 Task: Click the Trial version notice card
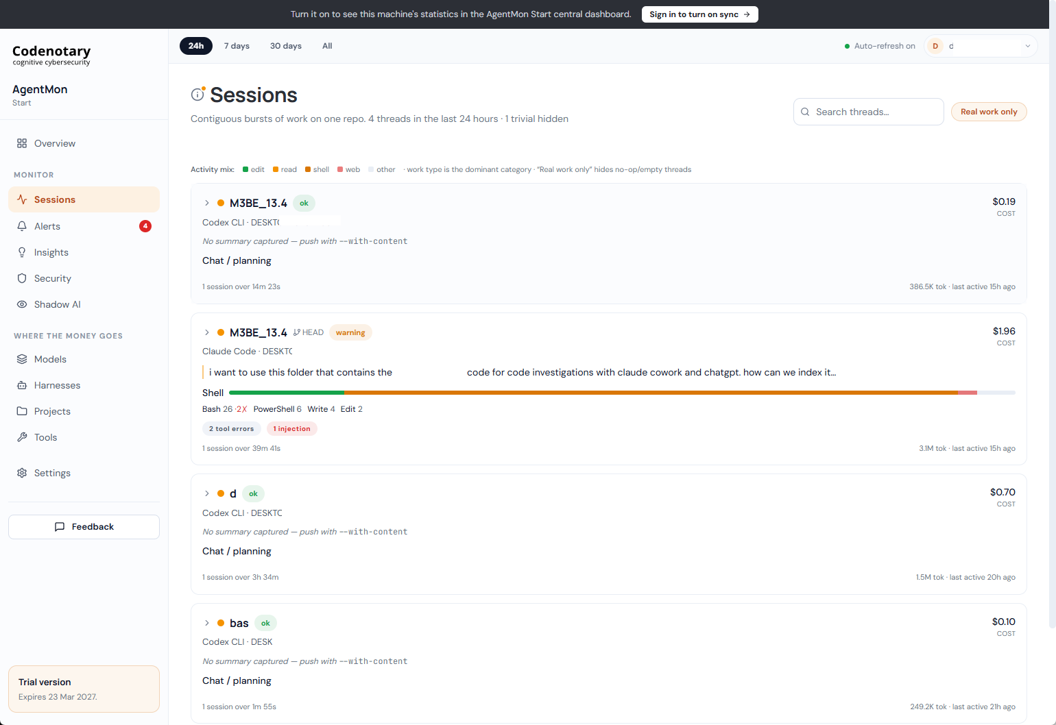click(84, 689)
